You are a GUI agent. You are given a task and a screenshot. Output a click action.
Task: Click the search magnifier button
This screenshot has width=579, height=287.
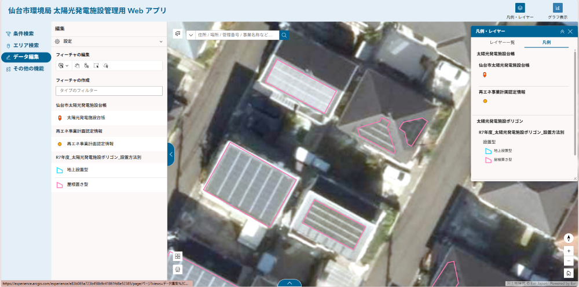pos(284,35)
